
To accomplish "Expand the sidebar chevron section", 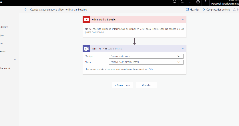I will click(15, 60).
